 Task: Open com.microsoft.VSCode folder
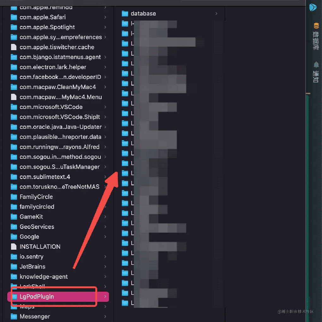pyautogui.click(x=51, y=107)
